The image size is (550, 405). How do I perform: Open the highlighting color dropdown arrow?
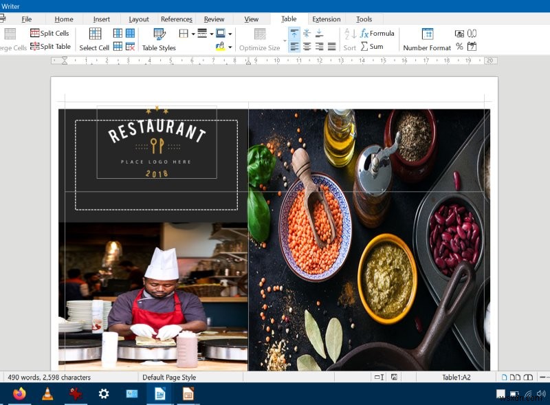[230, 45]
